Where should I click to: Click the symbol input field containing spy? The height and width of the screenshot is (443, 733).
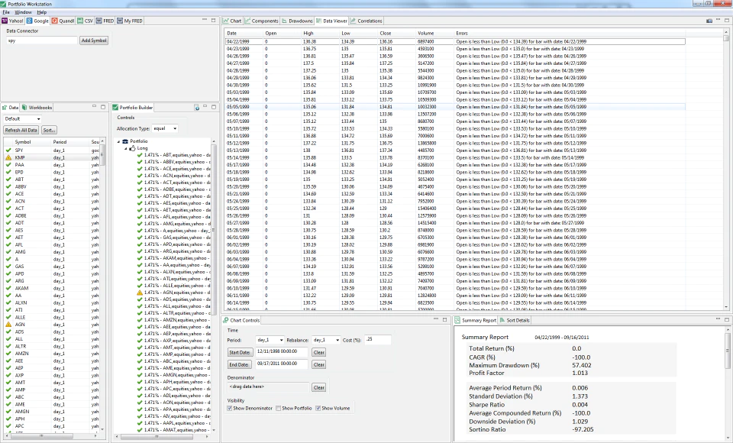coord(41,40)
